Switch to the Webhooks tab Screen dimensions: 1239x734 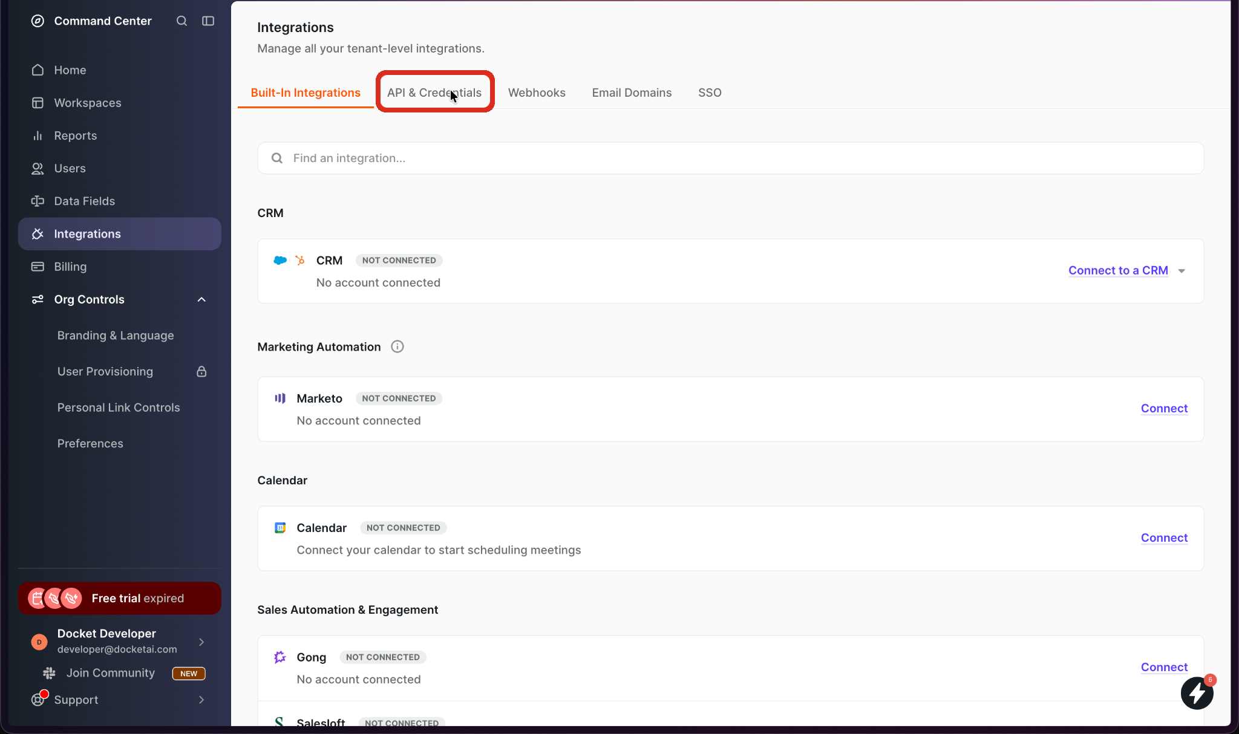537,93
